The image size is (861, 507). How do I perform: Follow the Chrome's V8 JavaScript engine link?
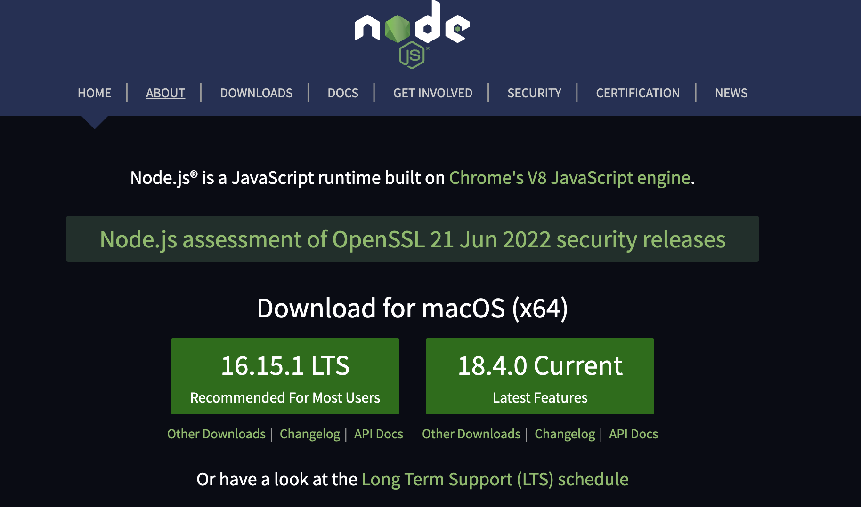pyautogui.click(x=569, y=178)
